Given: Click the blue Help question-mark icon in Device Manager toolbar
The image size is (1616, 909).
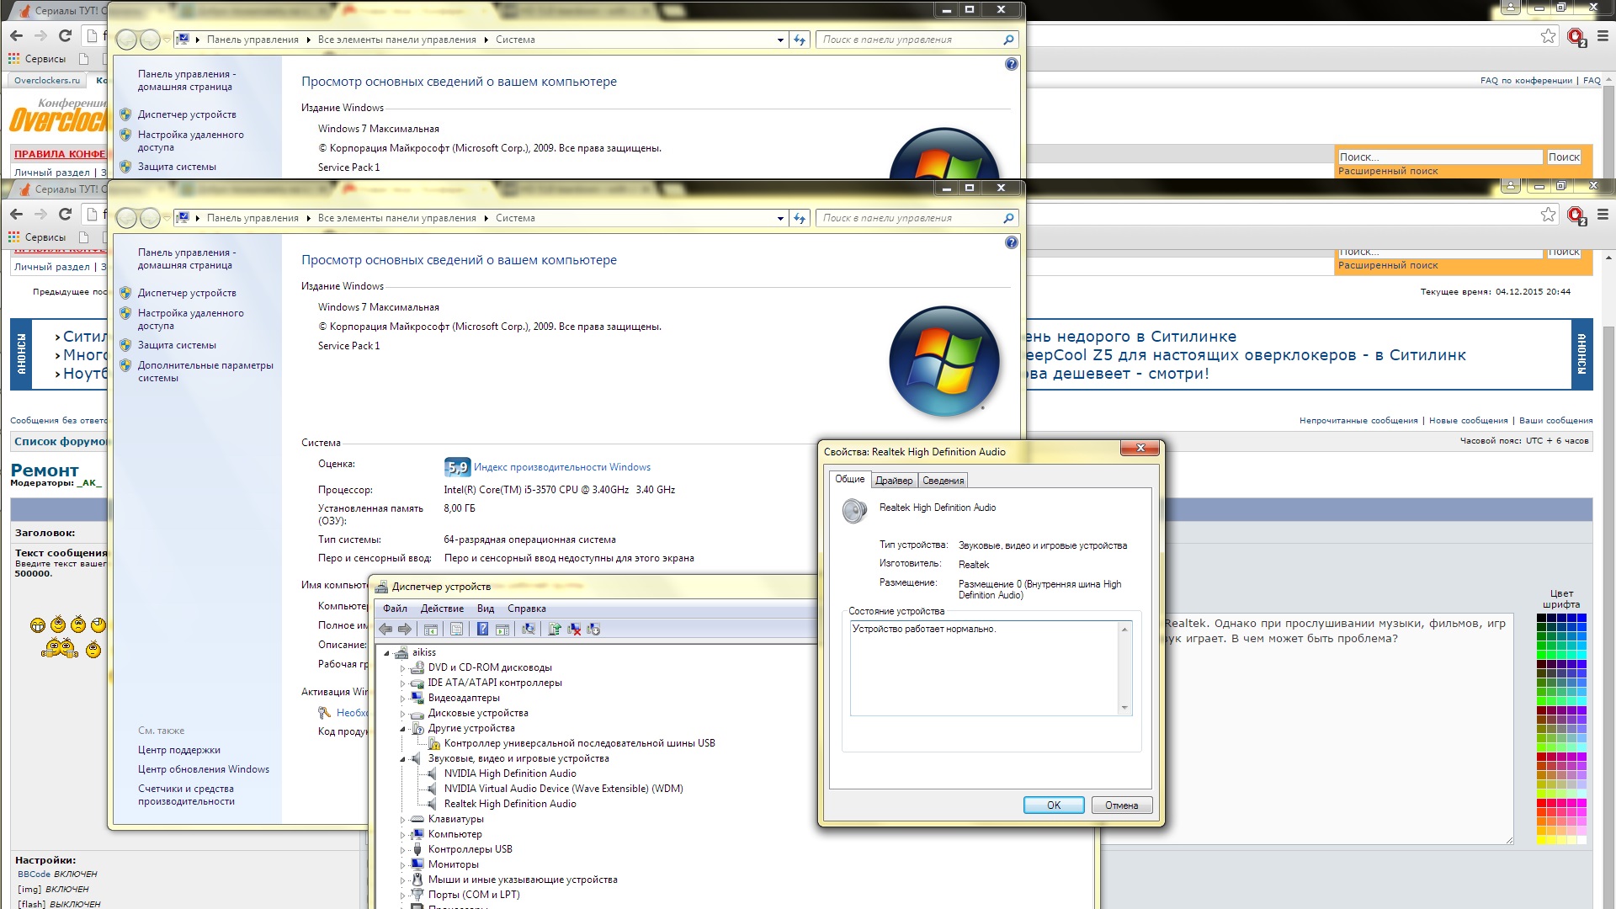Looking at the screenshot, I should (x=482, y=629).
